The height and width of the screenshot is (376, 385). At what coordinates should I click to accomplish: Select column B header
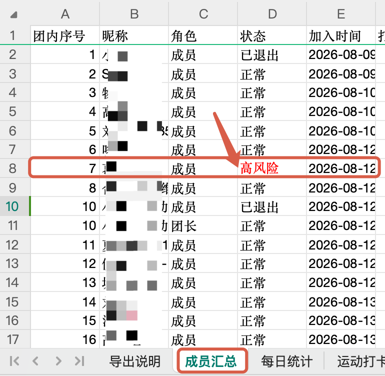coord(134,14)
